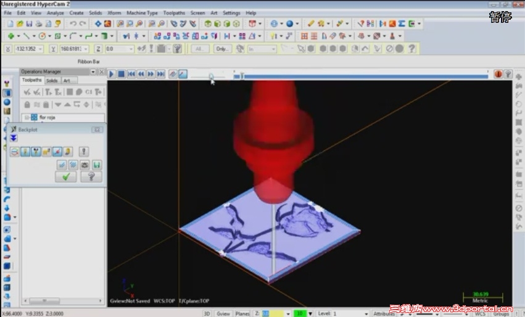Click the Help button in Backplot dialog
Screen dimensions: 525x317
tap(91, 177)
